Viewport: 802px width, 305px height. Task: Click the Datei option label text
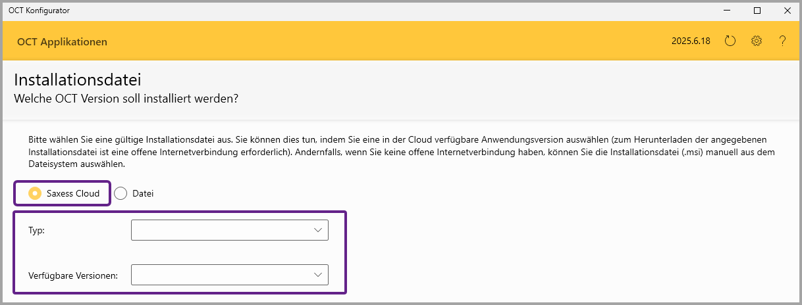click(x=143, y=194)
